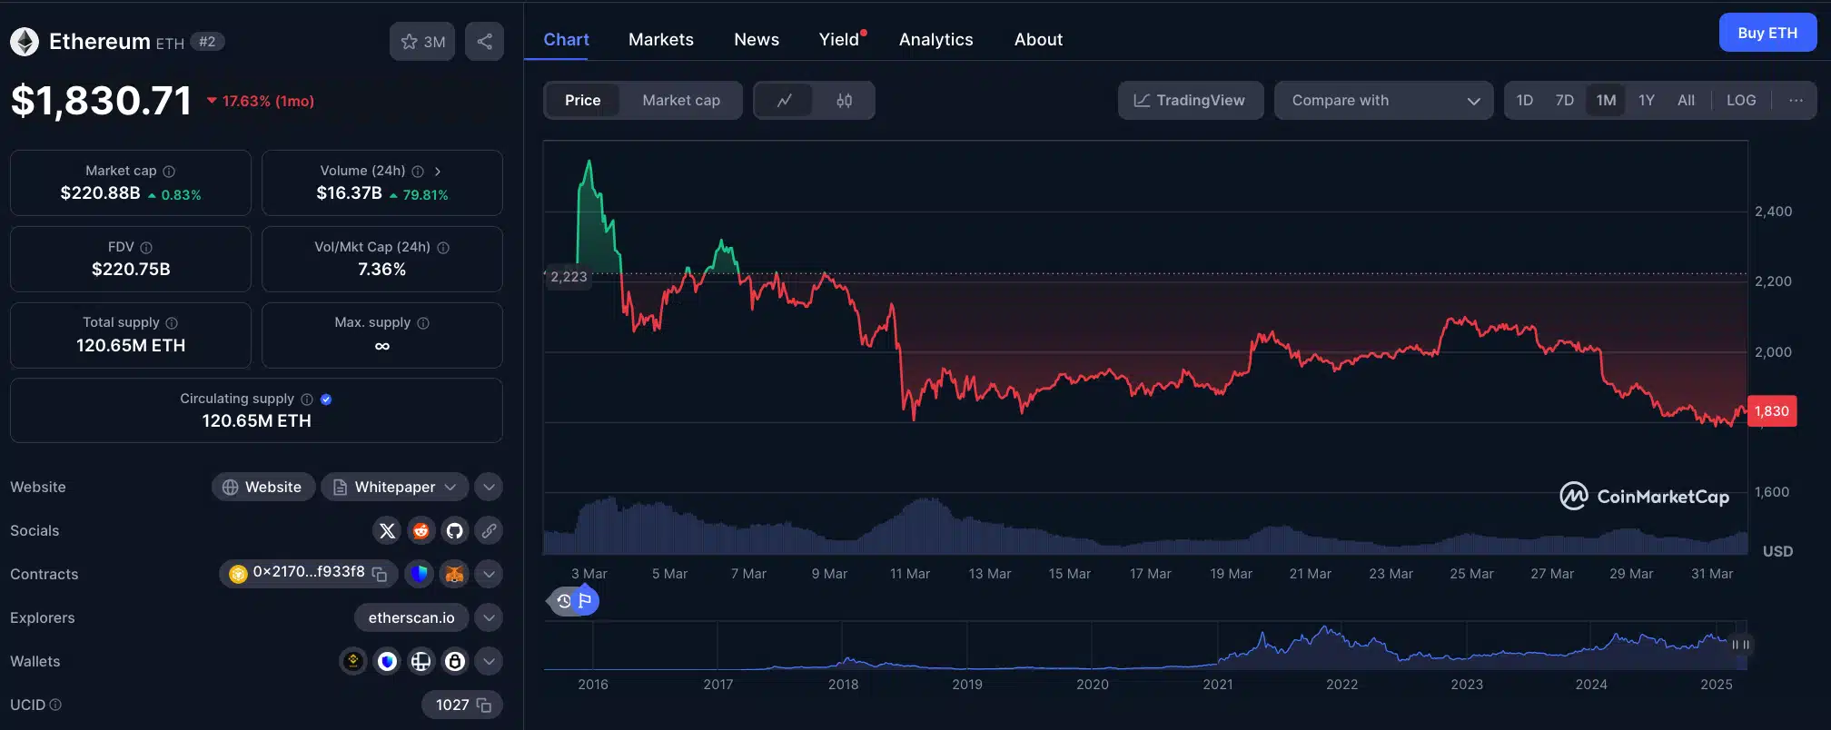Show FDV info icon
The width and height of the screenshot is (1831, 730).
pyautogui.click(x=146, y=248)
